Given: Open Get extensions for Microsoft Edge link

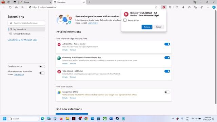Looking at the screenshot, I should 22,40.
